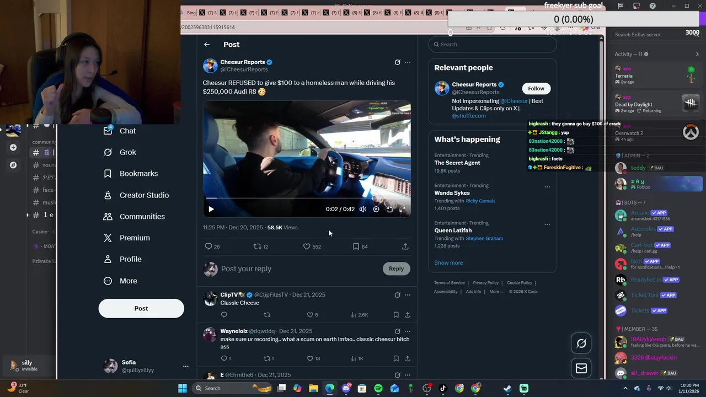Open the Windows Start menu
This screenshot has height=397, width=706.
(x=183, y=388)
